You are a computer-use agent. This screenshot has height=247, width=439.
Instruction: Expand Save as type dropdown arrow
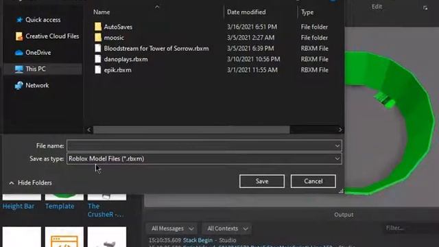click(x=337, y=158)
